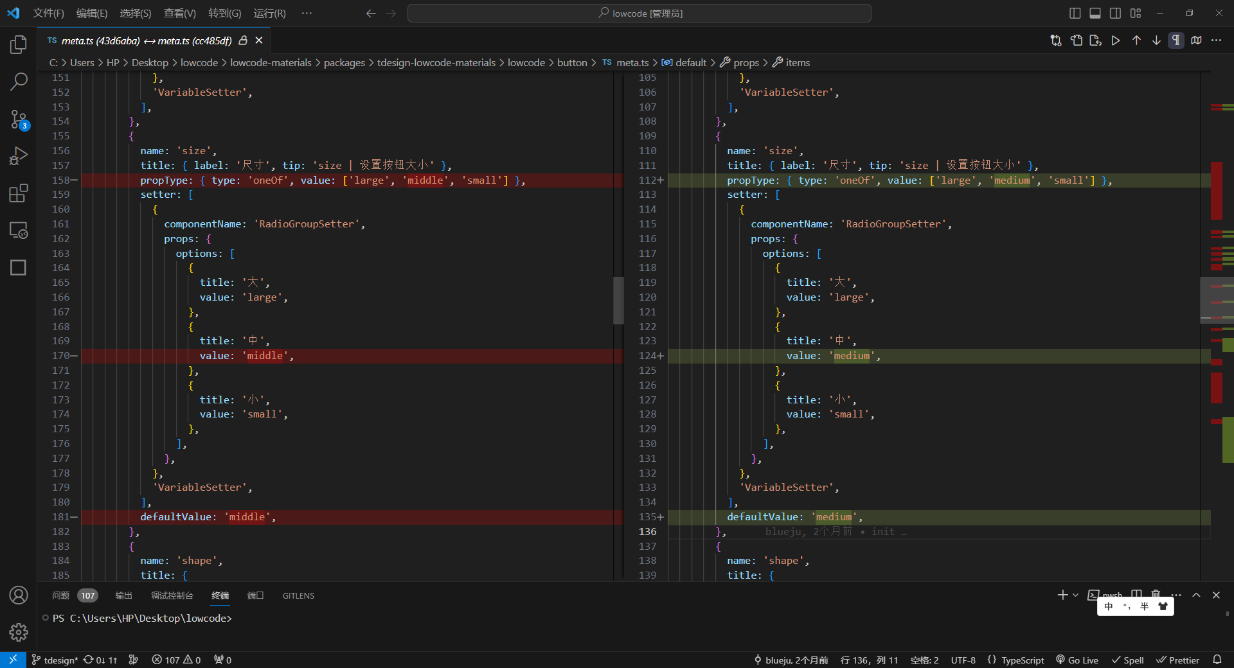Viewport: 1234px width, 668px height.
Task: Close the terminal panel
Action: tap(1216, 595)
